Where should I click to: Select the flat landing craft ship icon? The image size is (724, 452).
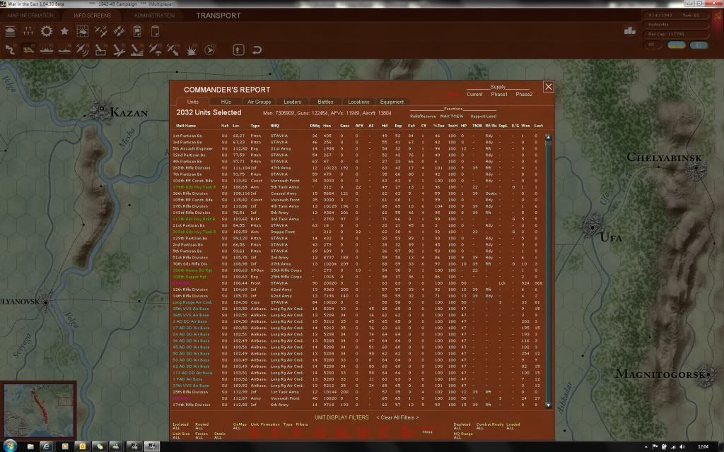pyautogui.click(x=64, y=49)
